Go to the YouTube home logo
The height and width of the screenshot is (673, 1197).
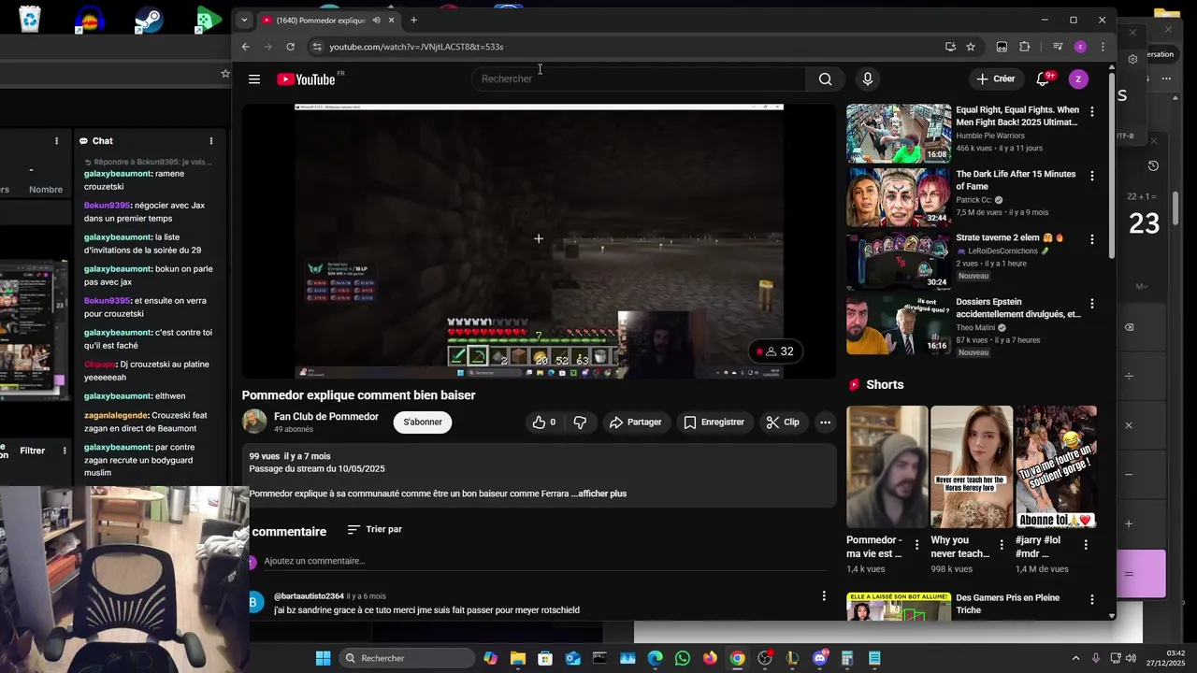pyautogui.click(x=306, y=79)
